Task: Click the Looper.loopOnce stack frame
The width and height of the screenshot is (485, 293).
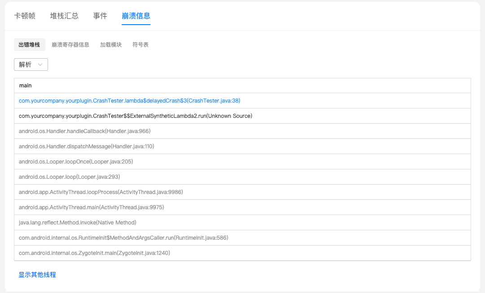Action: (x=76, y=162)
